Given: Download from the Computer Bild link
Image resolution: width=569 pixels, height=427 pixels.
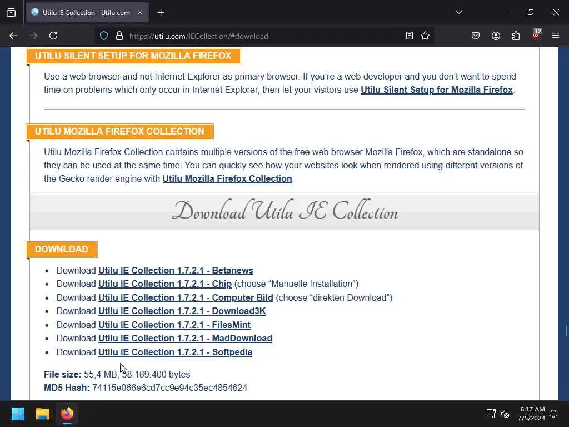Looking at the screenshot, I should point(186,298).
